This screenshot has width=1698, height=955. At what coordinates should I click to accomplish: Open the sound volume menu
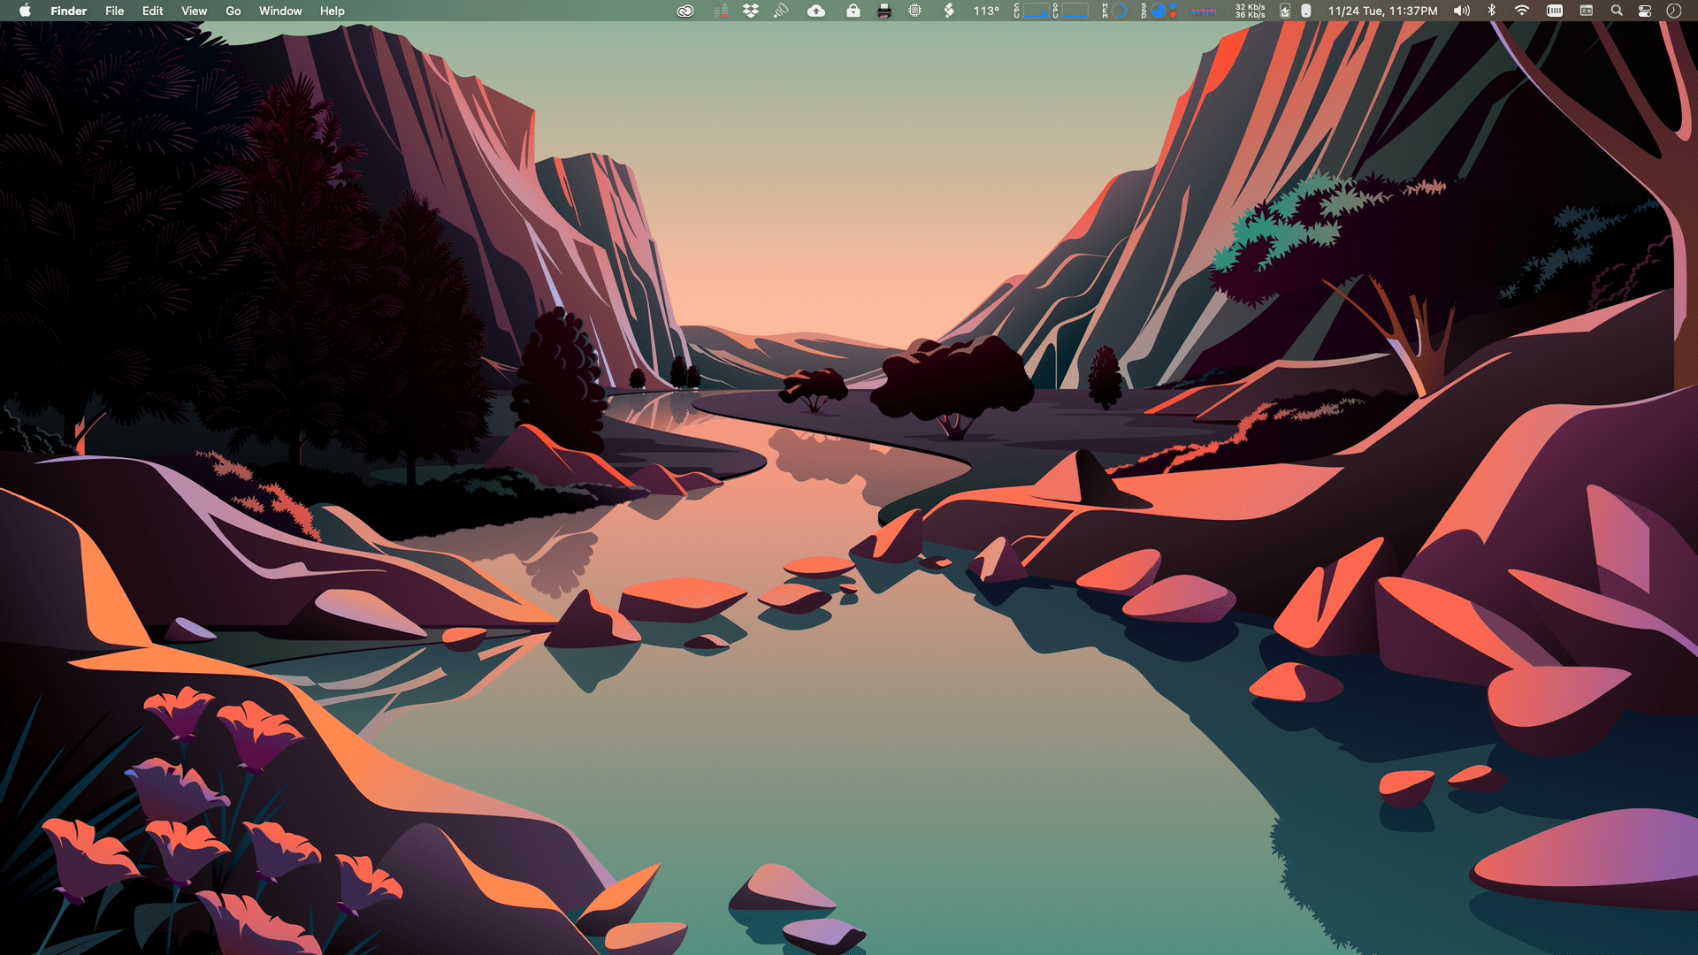(x=1462, y=11)
